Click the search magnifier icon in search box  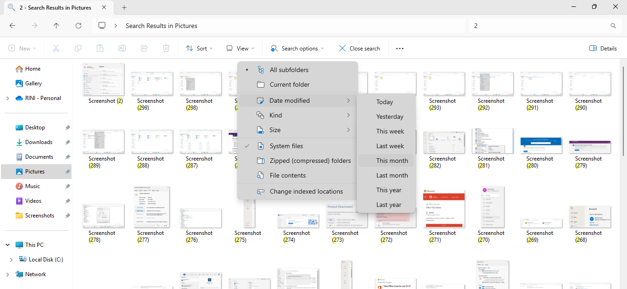(x=613, y=26)
